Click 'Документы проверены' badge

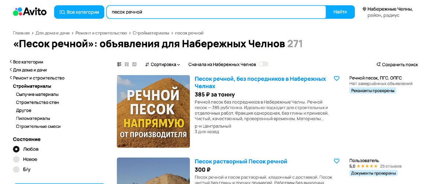tap(373, 173)
